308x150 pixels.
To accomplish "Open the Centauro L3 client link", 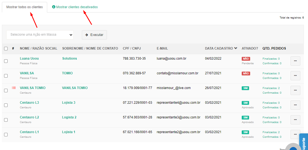I will pos(29,103).
